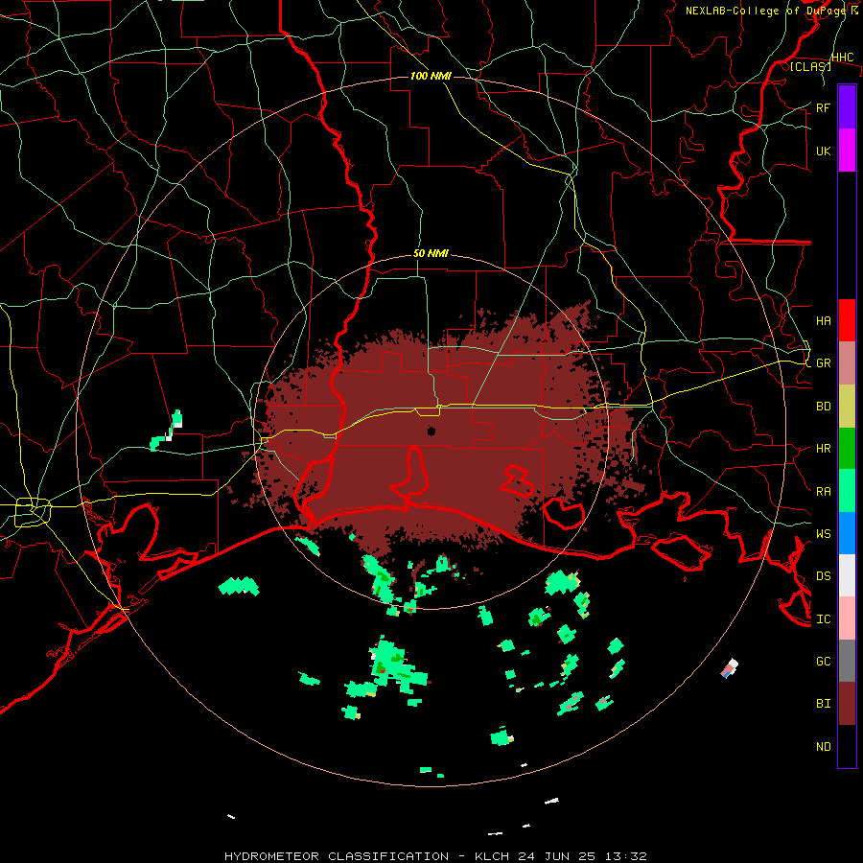This screenshot has width=863, height=863.
Task: Click the DS legend label
Action: (x=824, y=576)
